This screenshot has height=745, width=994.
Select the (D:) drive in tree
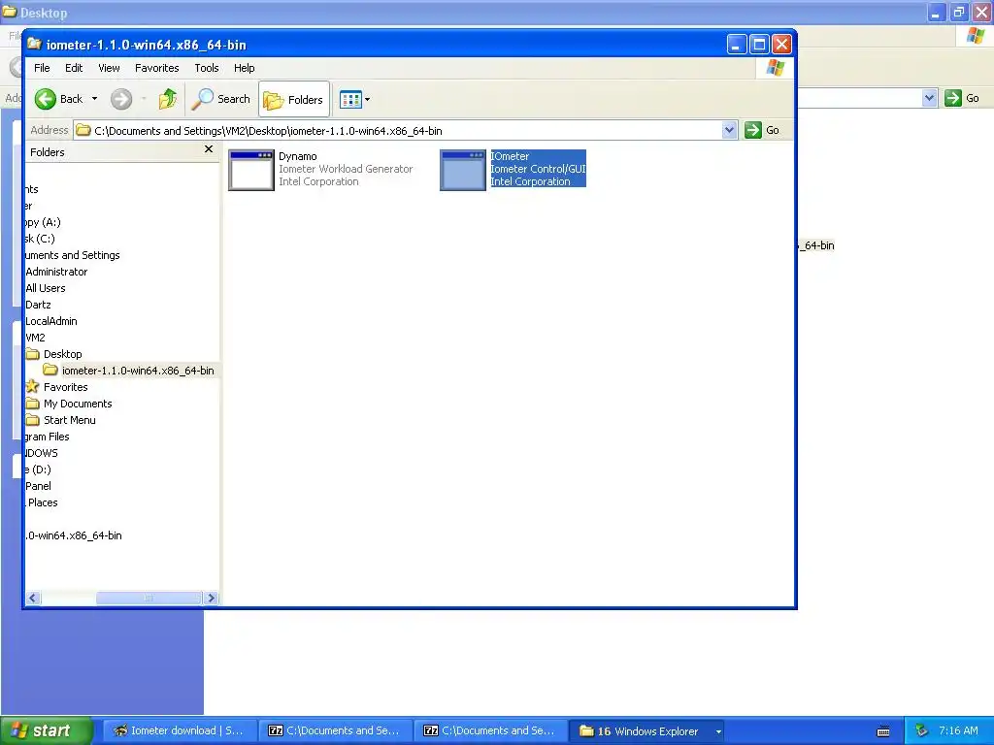pos(38,469)
